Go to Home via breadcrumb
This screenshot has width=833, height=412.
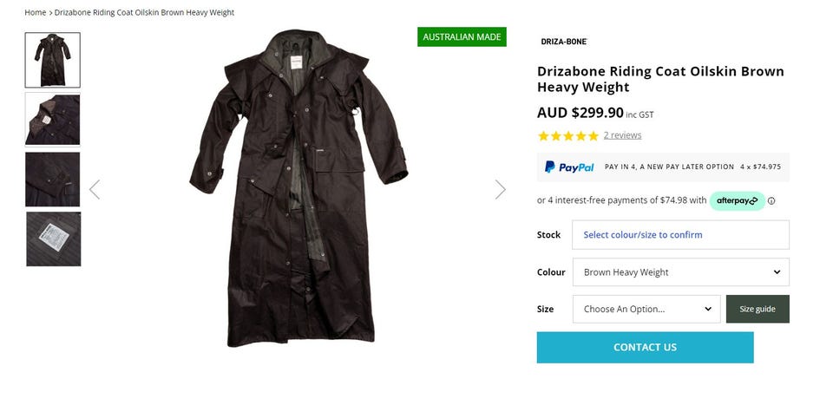pos(36,12)
